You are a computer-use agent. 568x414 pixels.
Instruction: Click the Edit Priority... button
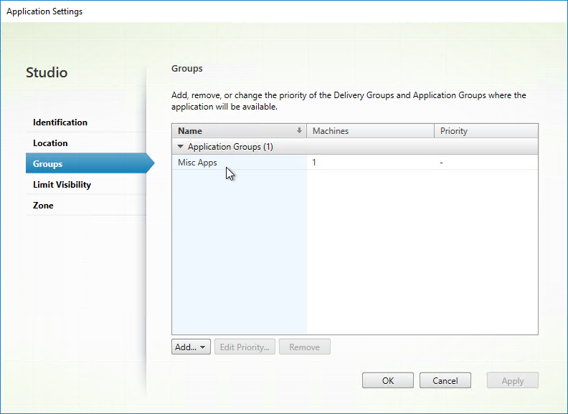pyautogui.click(x=245, y=347)
